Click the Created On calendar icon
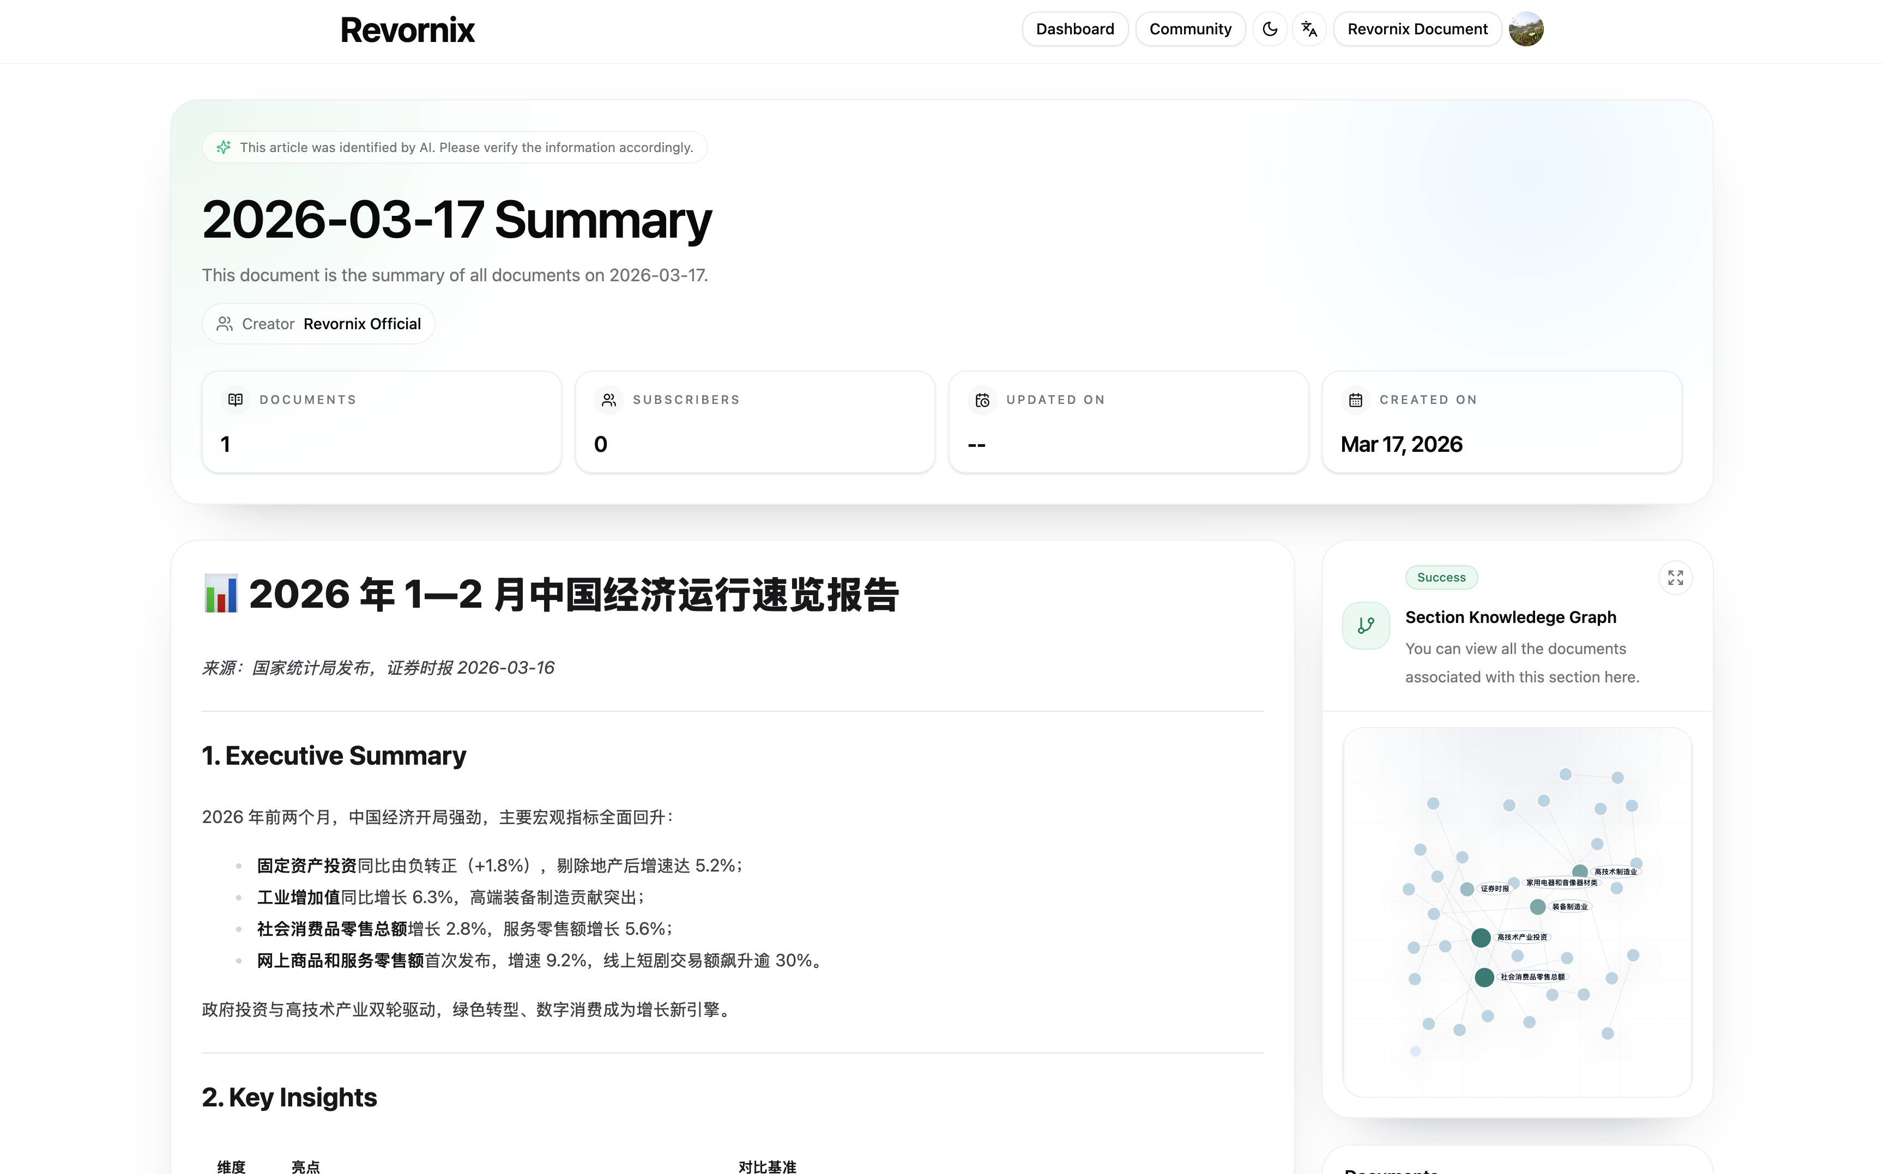 coord(1355,400)
